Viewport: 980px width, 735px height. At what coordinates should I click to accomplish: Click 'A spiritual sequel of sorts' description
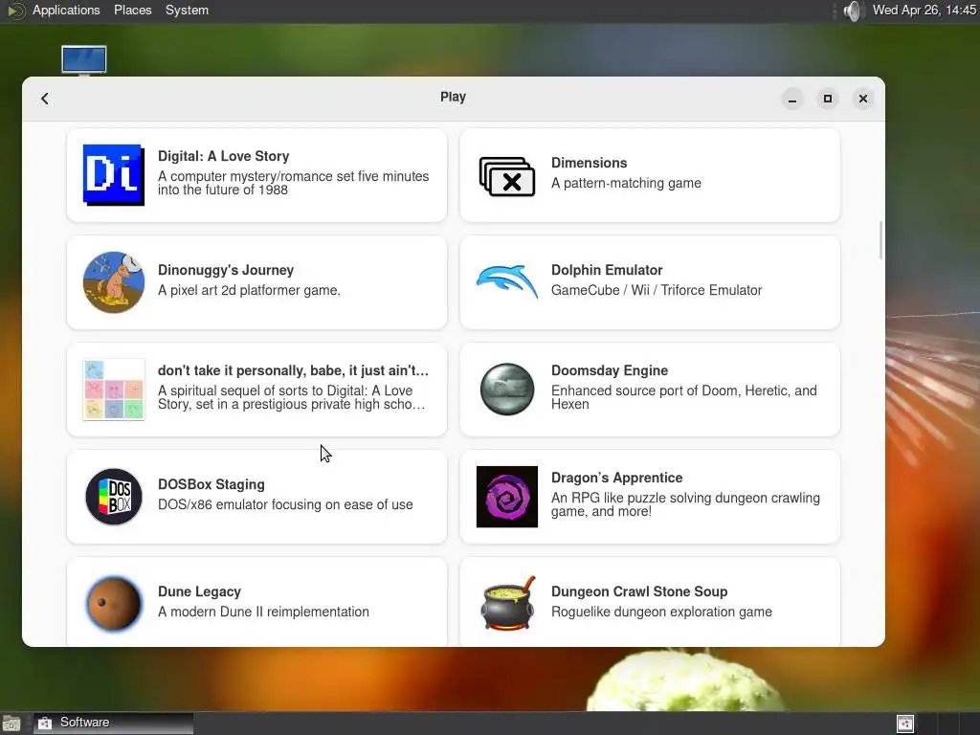[x=291, y=397]
